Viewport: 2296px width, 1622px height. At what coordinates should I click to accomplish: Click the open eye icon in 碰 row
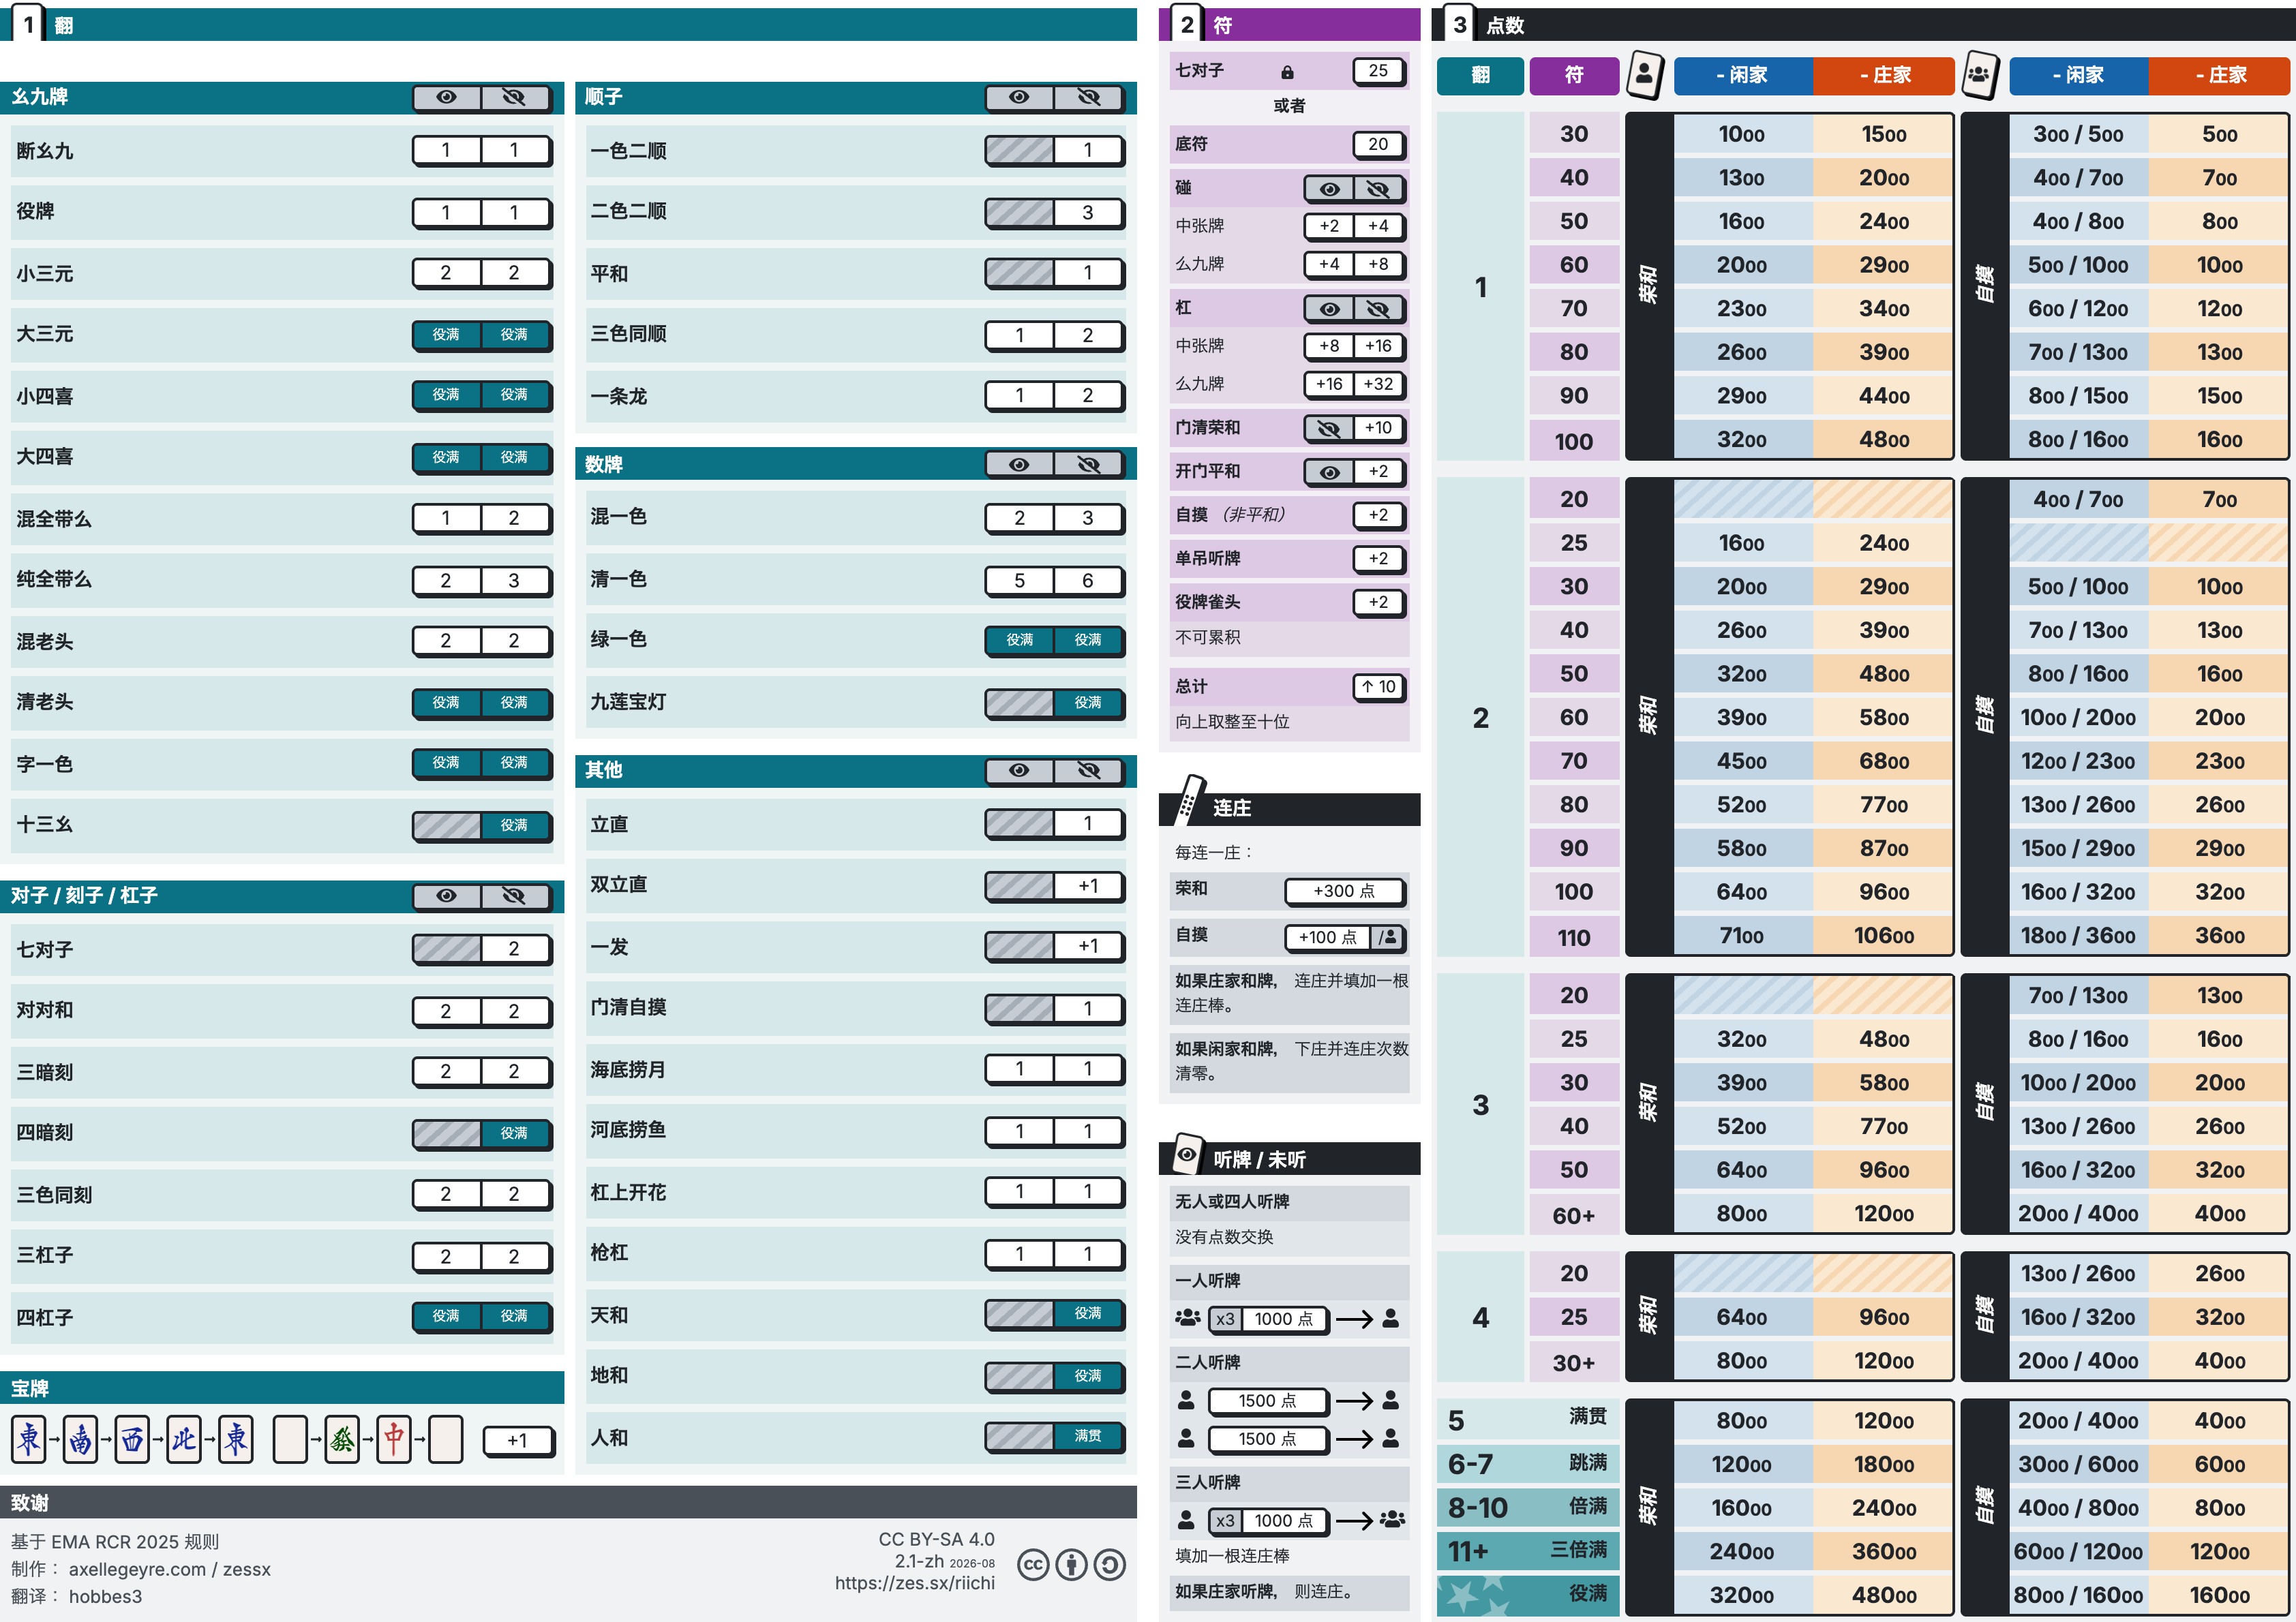pos(1329,189)
